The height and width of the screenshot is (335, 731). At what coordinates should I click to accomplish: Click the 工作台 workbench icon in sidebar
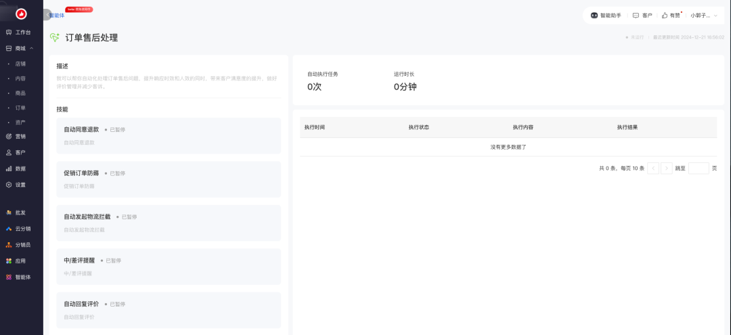point(9,32)
